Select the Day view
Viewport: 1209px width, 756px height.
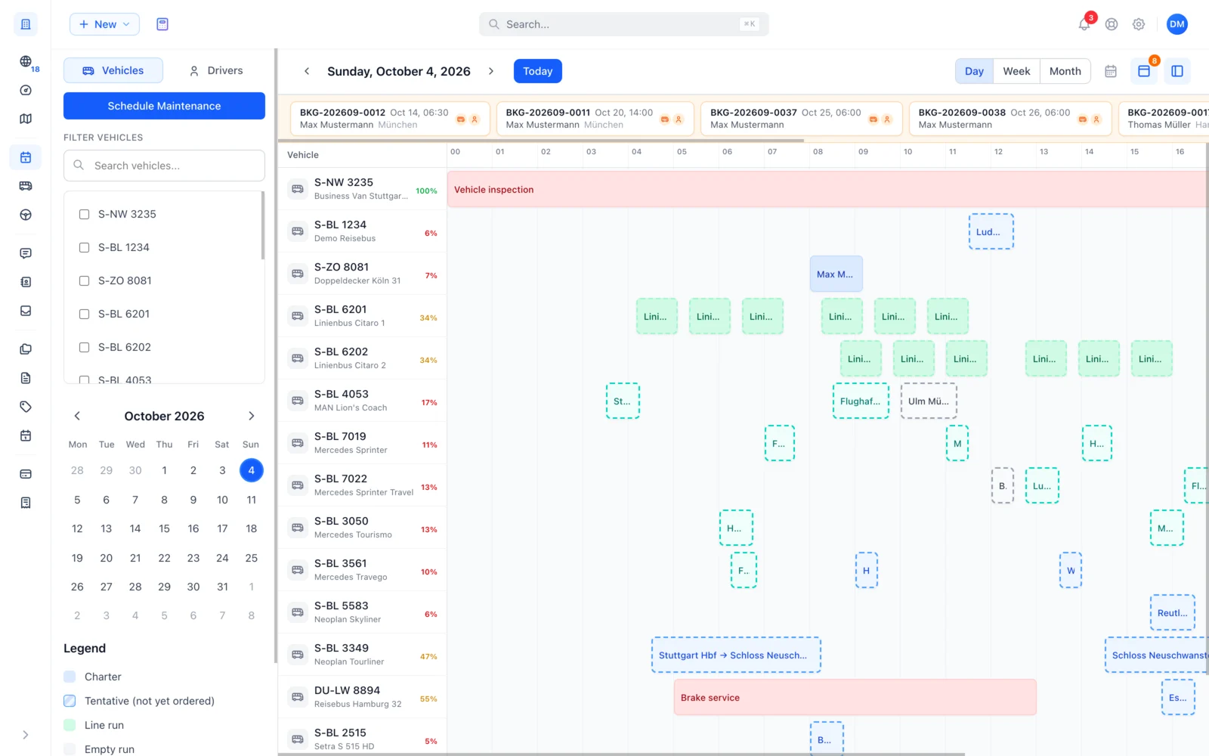(x=974, y=71)
